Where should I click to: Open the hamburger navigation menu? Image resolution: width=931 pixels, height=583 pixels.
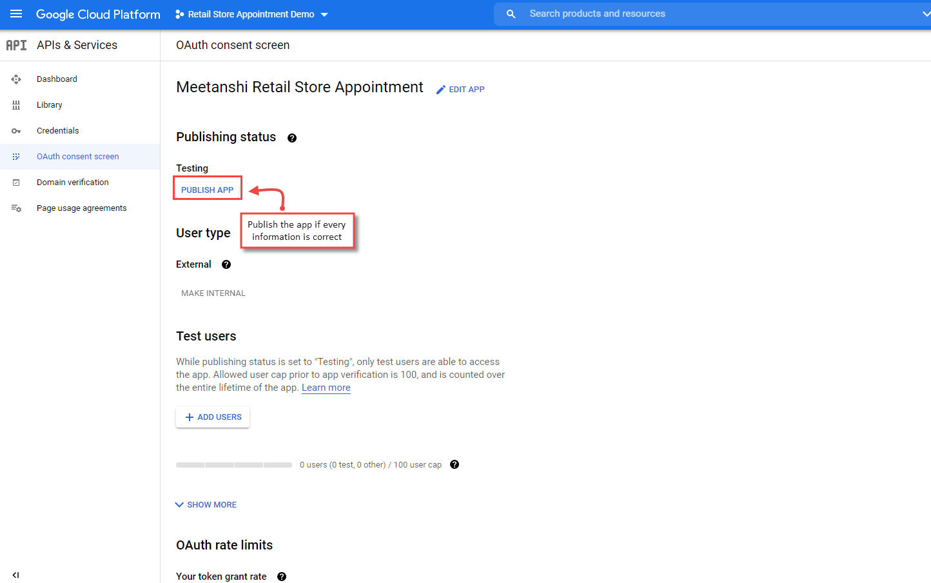point(16,14)
